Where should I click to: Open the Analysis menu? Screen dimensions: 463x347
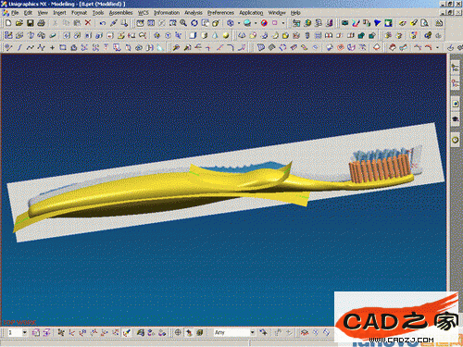point(194,13)
